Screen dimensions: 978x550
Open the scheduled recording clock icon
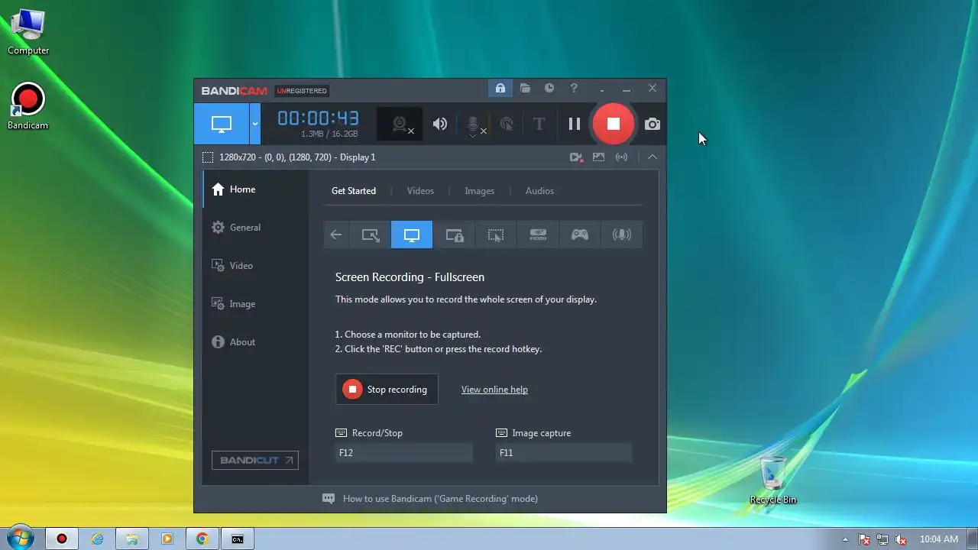pos(549,89)
